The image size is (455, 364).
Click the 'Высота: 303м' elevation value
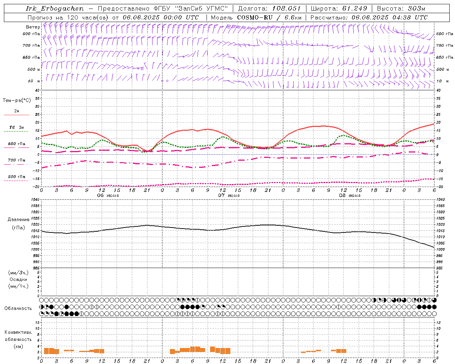tap(401, 9)
